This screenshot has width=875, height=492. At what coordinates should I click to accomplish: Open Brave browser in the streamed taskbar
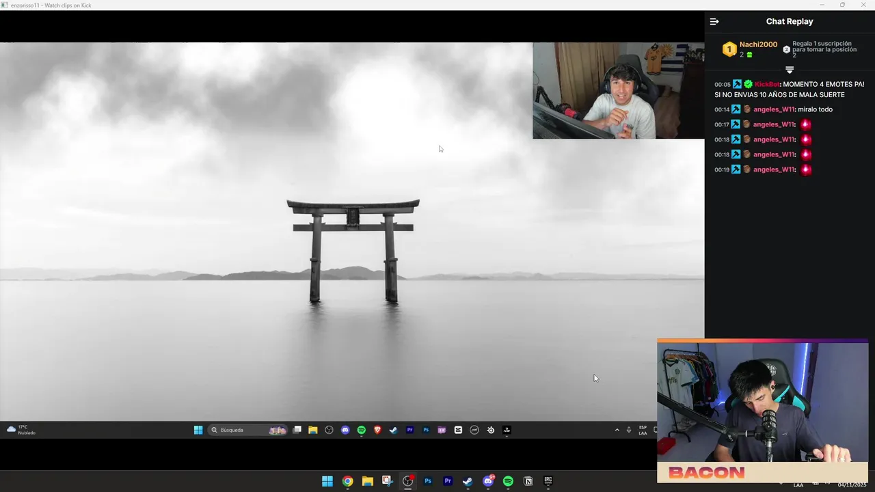coord(377,430)
